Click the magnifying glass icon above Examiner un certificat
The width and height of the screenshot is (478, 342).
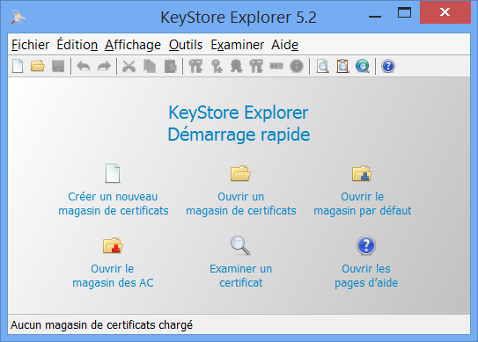tap(240, 245)
